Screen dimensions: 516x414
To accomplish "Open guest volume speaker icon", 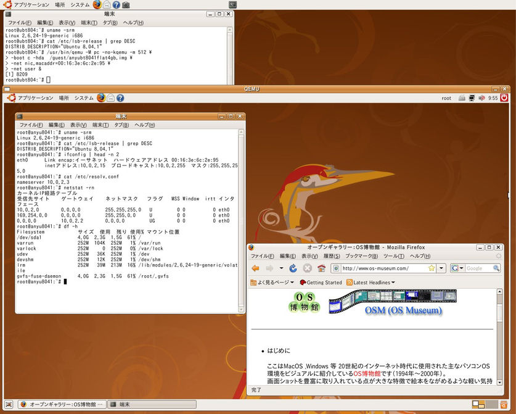I will click(x=481, y=98).
